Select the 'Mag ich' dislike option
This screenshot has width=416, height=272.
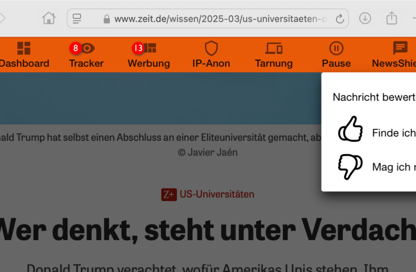pyautogui.click(x=394, y=167)
